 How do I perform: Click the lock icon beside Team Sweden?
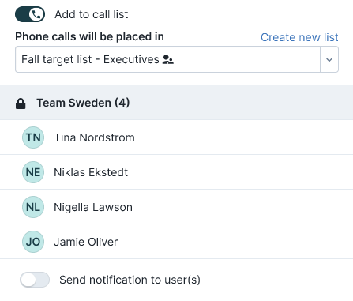(21, 103)
